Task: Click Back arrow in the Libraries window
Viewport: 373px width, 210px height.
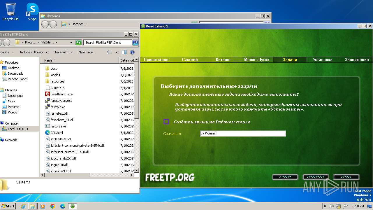Action: coord(45,24)
